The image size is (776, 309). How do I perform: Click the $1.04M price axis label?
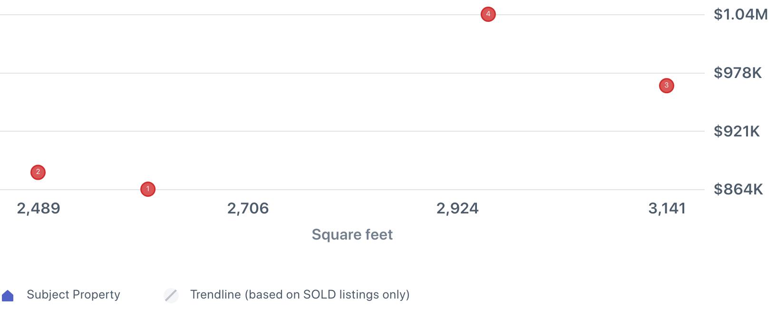740,15
